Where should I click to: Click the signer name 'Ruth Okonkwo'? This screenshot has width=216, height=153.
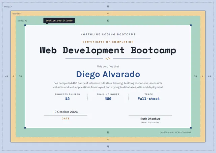(151, 119)
